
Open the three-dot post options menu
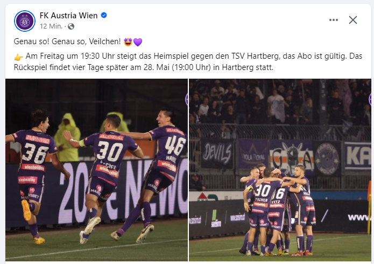click(x=334, y=20)
